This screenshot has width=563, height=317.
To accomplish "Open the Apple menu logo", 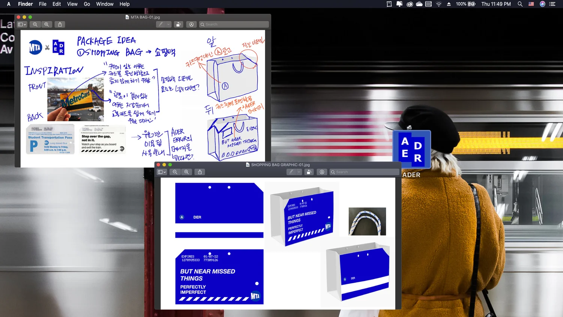I will click(9, 4).
